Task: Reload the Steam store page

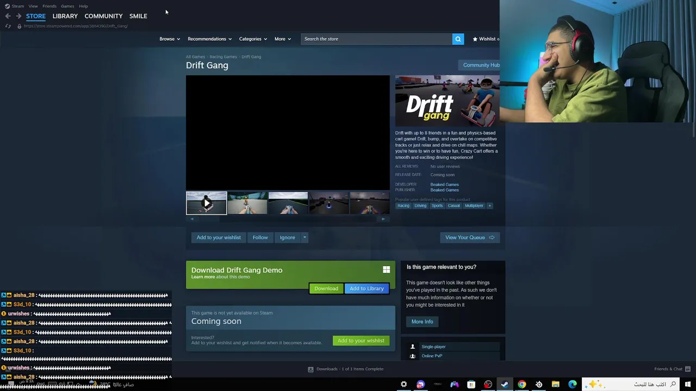Action: tap(8, 26)
